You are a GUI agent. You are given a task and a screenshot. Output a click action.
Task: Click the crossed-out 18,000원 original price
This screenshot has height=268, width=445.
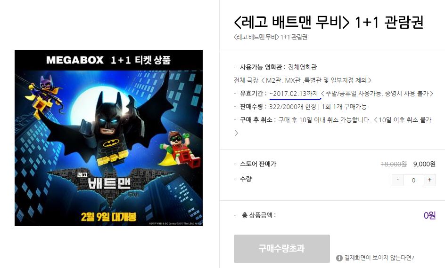[394, 164]
